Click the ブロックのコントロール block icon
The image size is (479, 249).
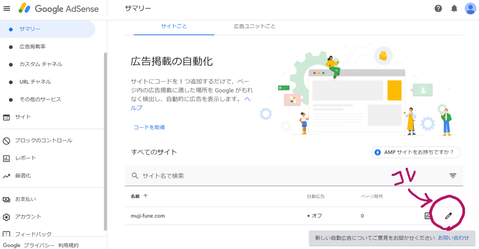(6, 140)
